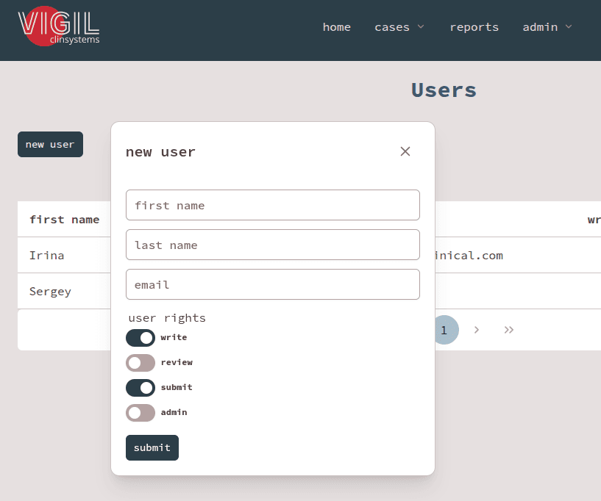Click the user rights label
The height and width of the screenshot is (501, 601).
pyautogui.click(x=167, y=318)
